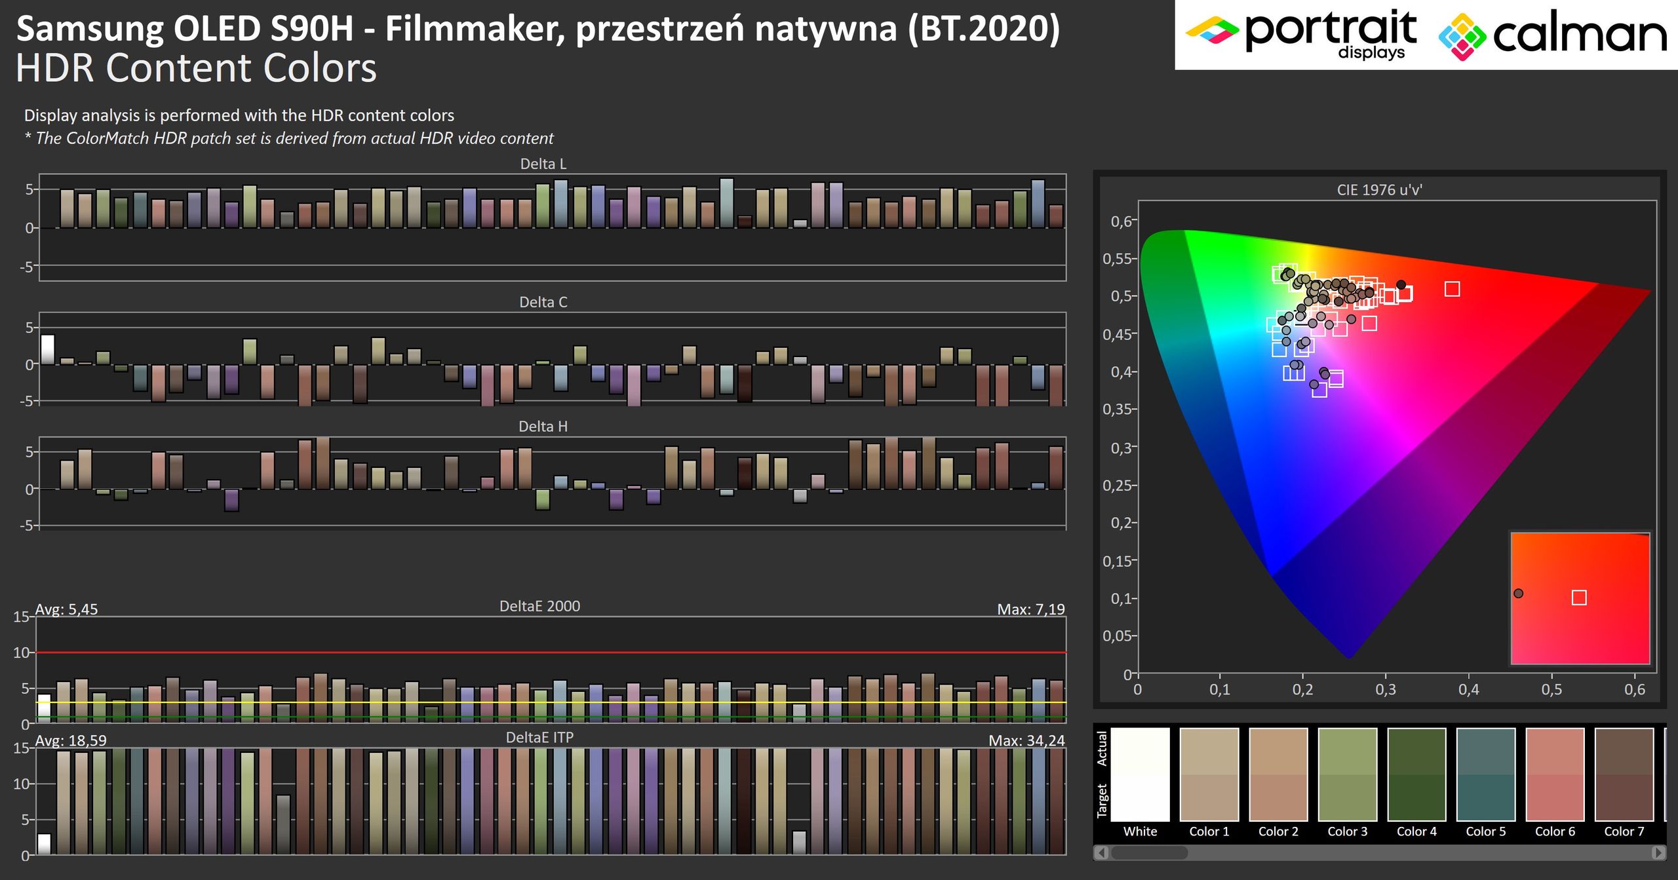The image size is (1678, 880).
Task: Click the 'Delta C' chart title
Action: point(543,302)
